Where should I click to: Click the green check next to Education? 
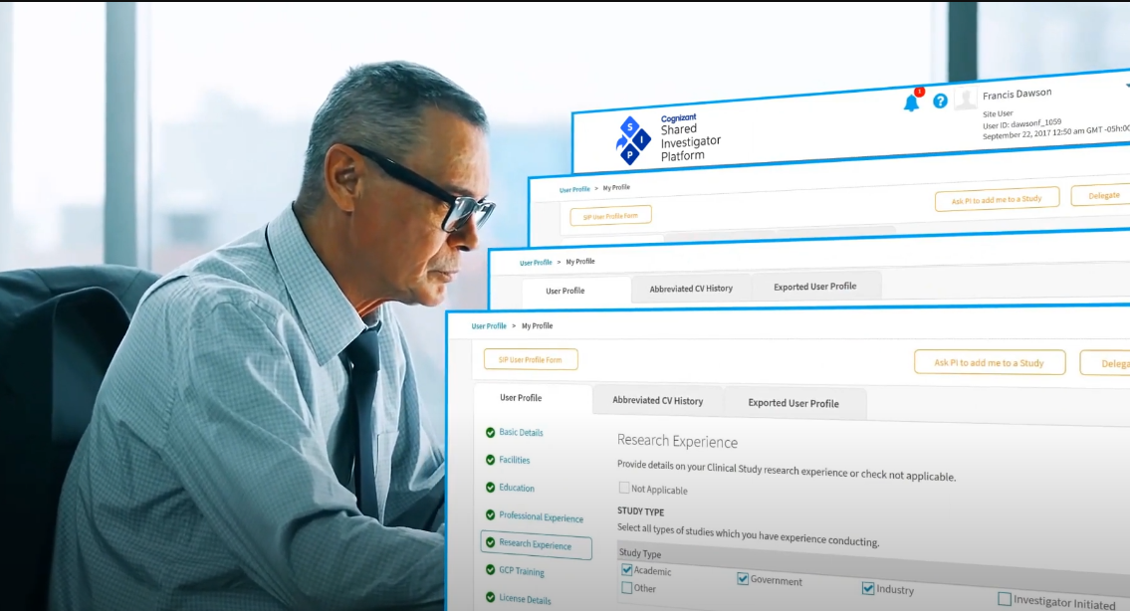coord(490,487)
